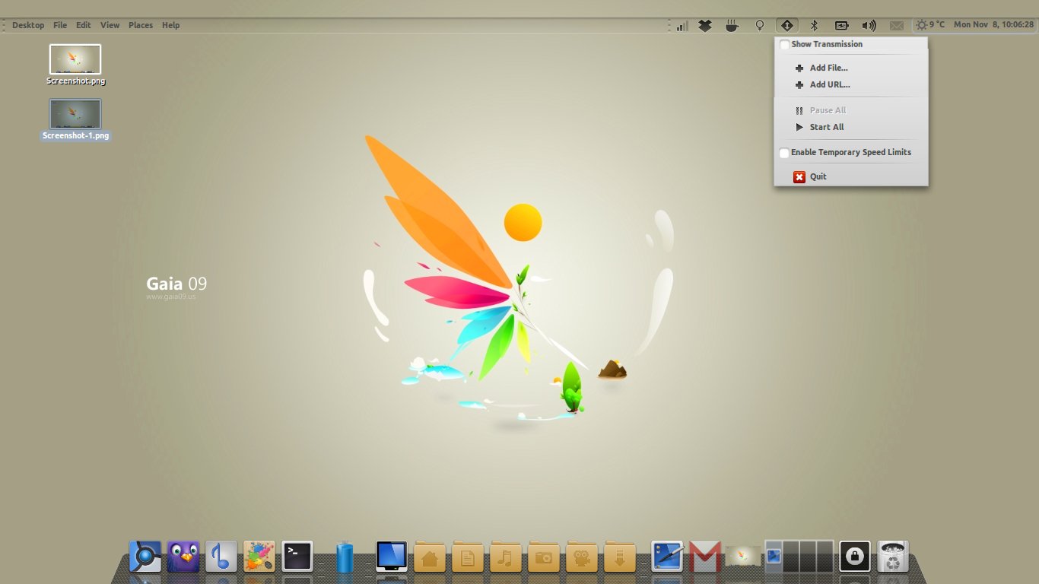Screen dimensions: 1039x584
Task: Open the View menu
Action: [110, 25]
